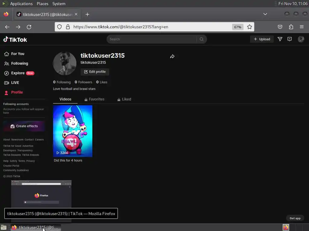Click the Upload button

(262, 39)
